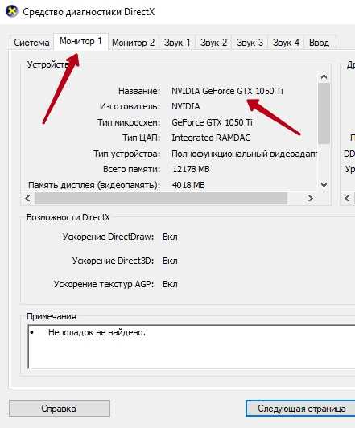Switch to the Звук 2 tab

coord(213,43)
